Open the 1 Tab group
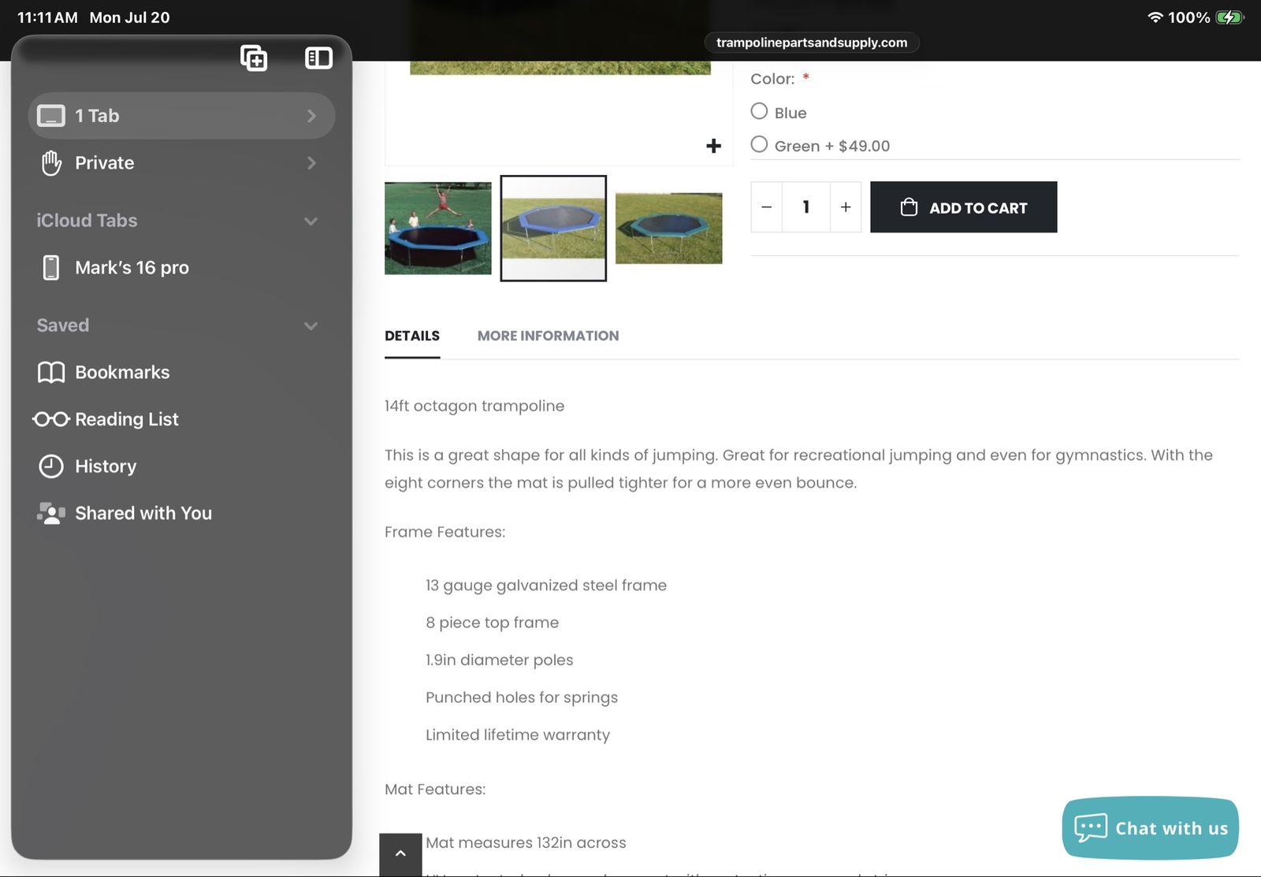Screen dimensions: 1261x877 tap(181, 116)
